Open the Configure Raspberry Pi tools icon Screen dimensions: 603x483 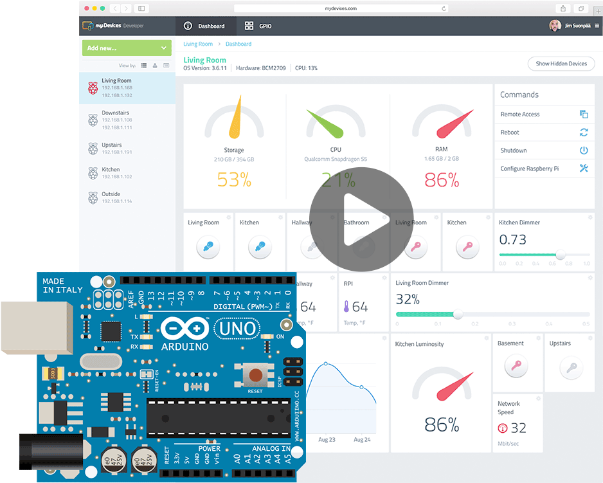pyautogui.click(x=584, y=169)
